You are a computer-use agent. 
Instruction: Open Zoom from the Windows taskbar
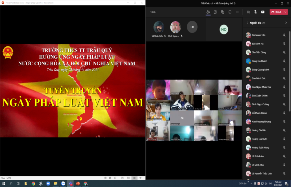[48, 184]
